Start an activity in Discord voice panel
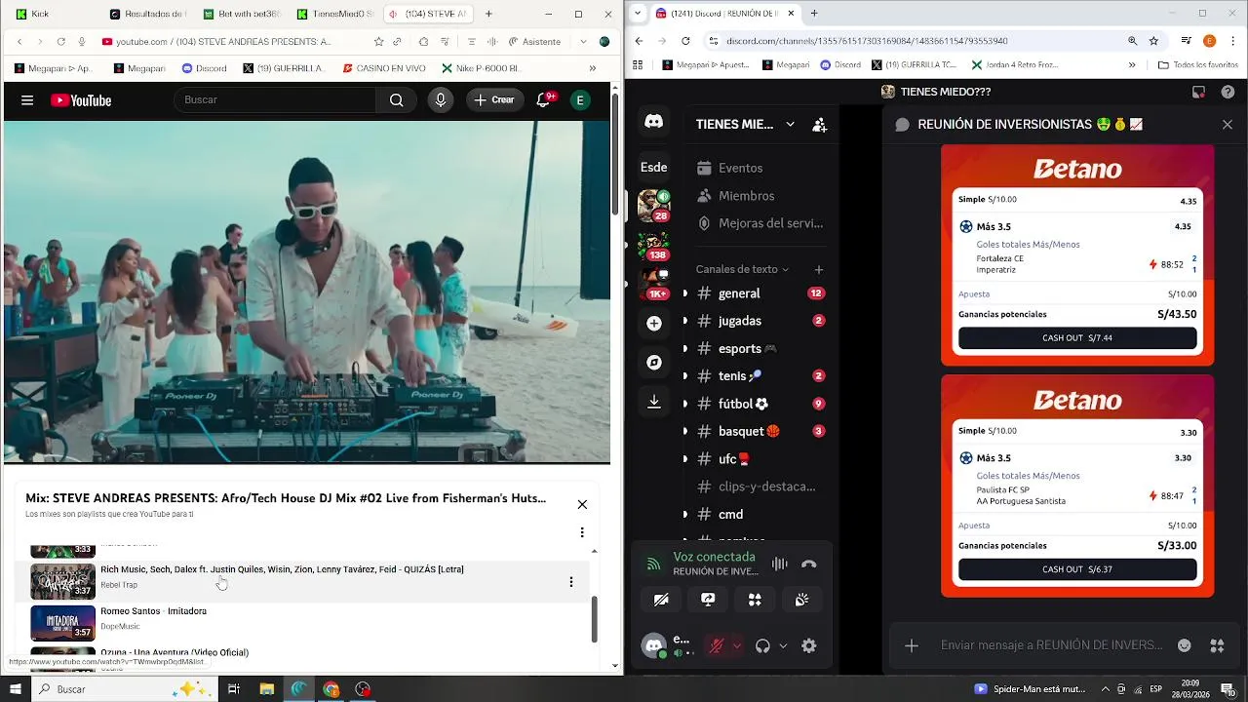This screenshot has height=702, width=1248. pyautogui.click(x=755, y=600)
